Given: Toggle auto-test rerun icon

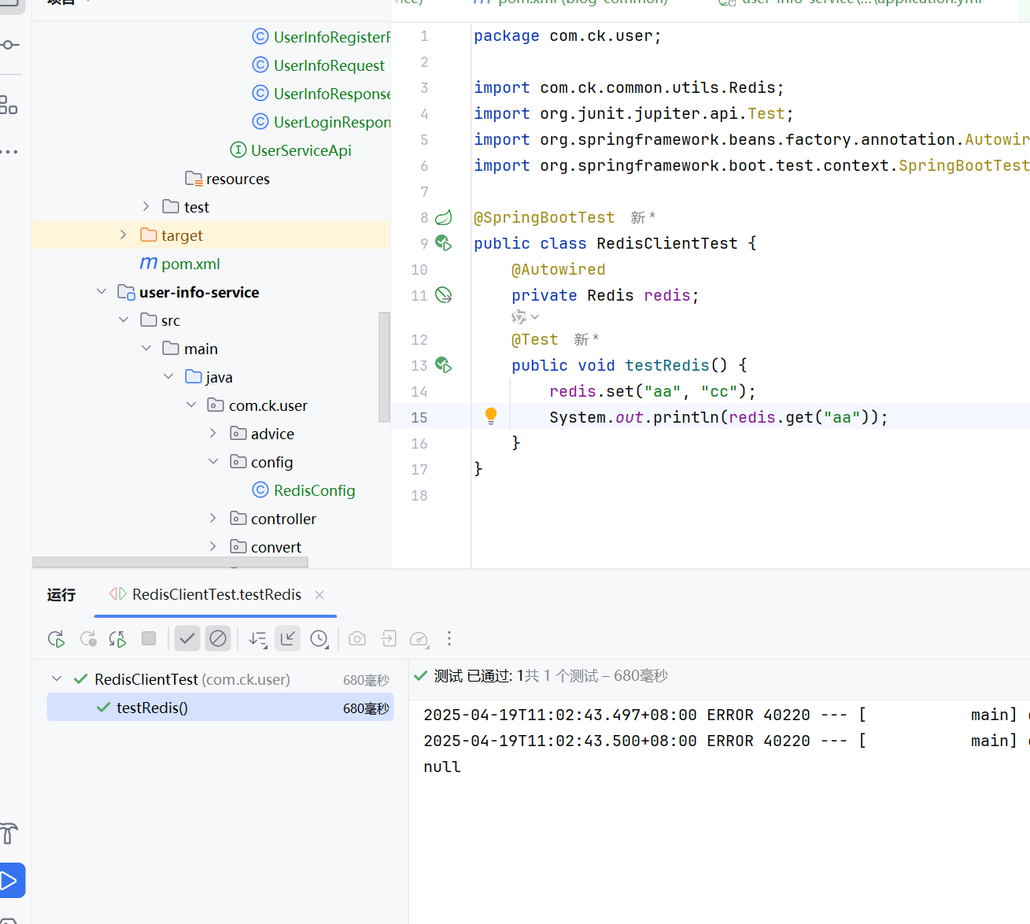Looking at the screenshot, I should (118, 639).
